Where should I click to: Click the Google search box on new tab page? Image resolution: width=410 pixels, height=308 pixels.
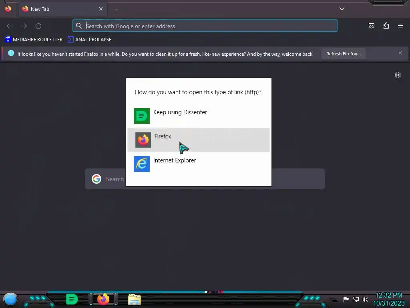[x=205, y=179]
